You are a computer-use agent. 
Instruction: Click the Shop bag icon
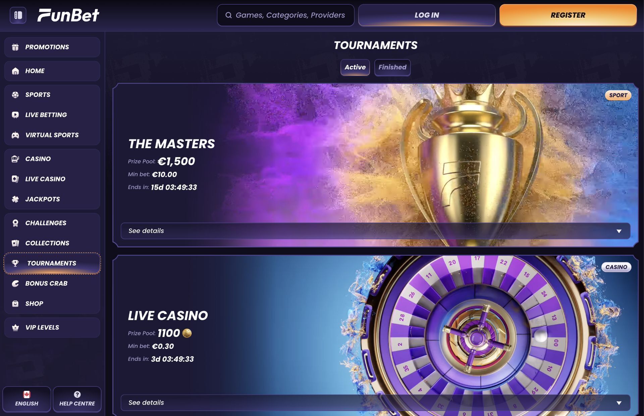(15, 304)
